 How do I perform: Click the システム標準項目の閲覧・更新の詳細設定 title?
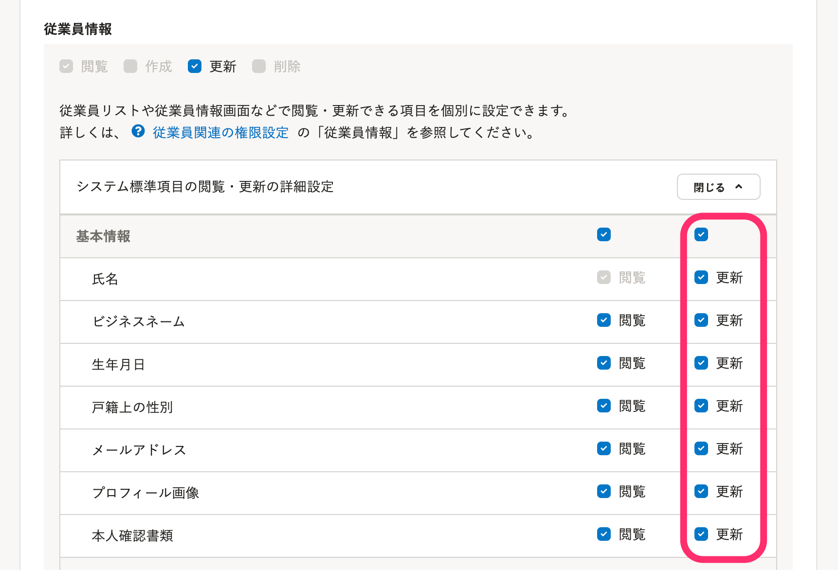(x=205, y=187)
